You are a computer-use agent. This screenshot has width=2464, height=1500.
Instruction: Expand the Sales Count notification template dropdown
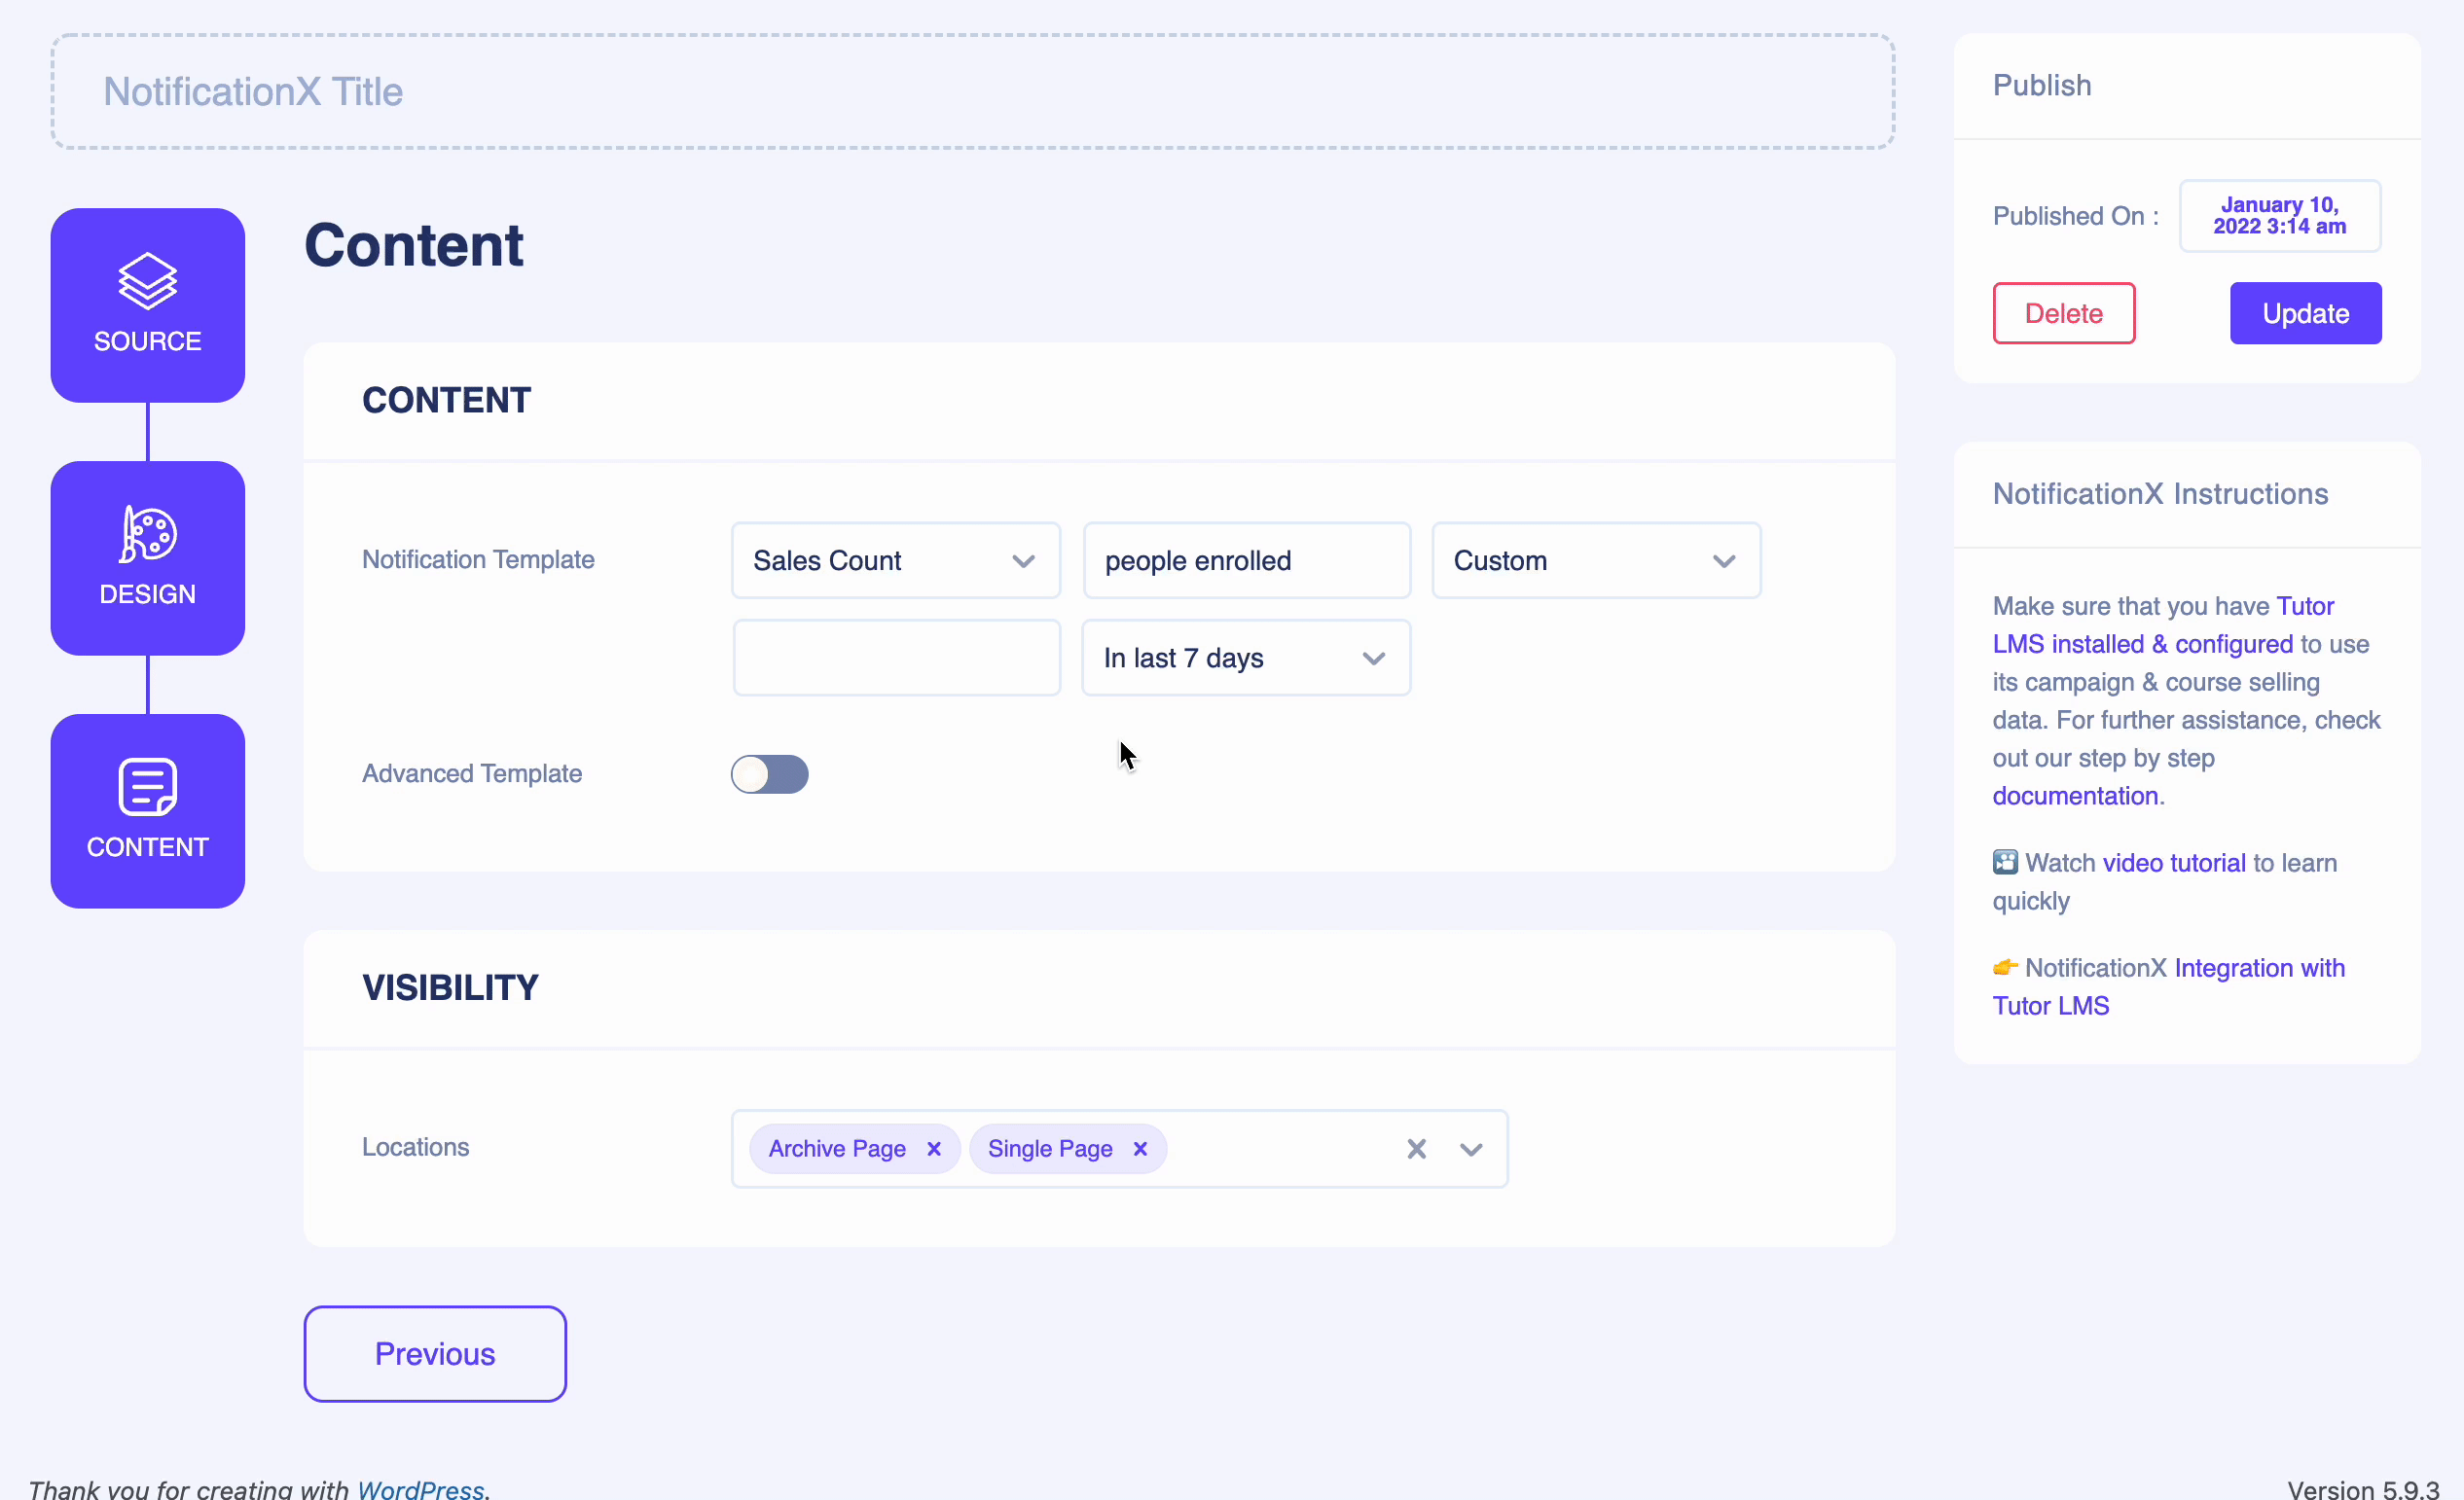pos(1025,559)
